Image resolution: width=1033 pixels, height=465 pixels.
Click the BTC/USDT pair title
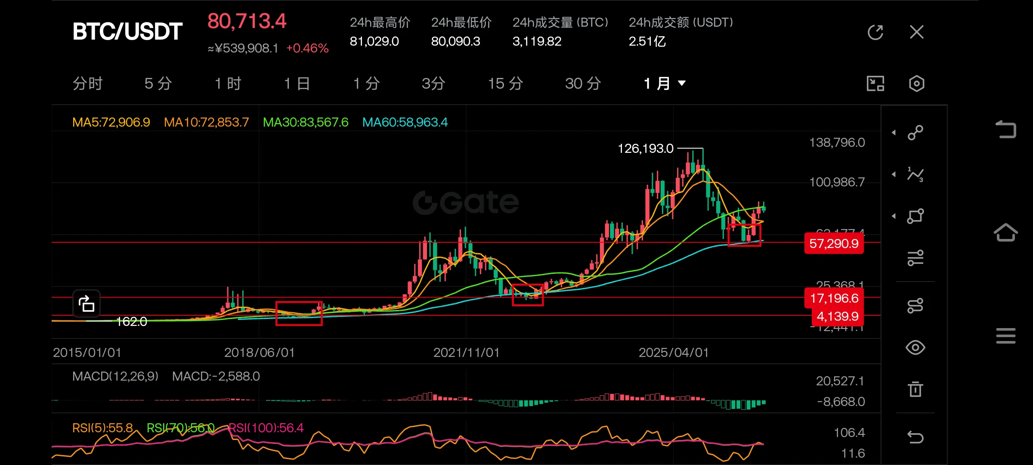[127, 31]
